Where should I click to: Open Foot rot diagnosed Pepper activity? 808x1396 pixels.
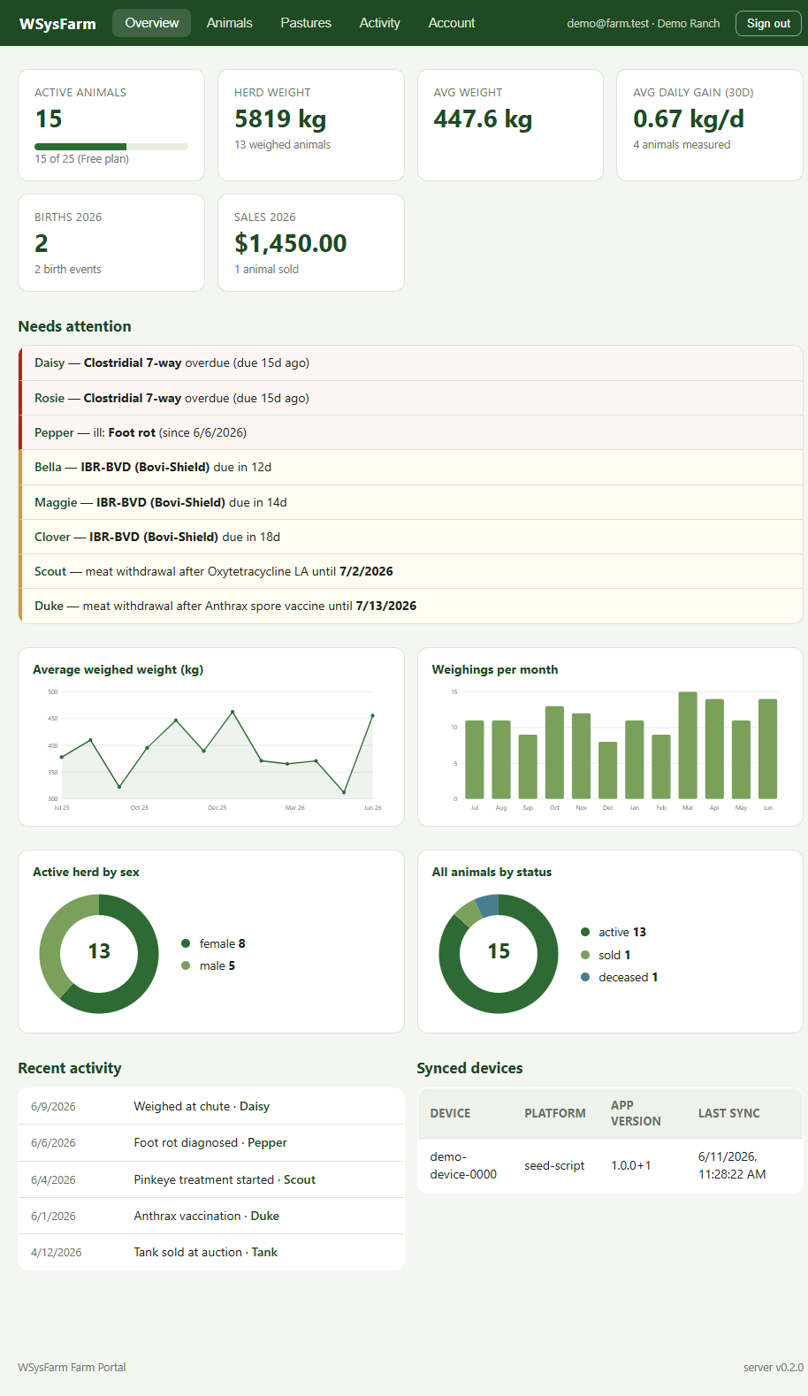211,1142
